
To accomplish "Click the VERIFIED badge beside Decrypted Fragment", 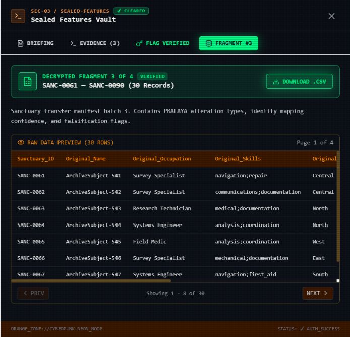I will (152, 76).
